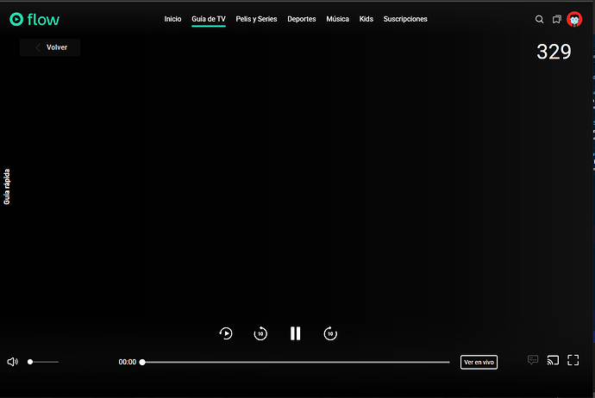The height and width of the screenshot is (398, 595).
Task: Enter fullscreen mode
Action: 573,360
